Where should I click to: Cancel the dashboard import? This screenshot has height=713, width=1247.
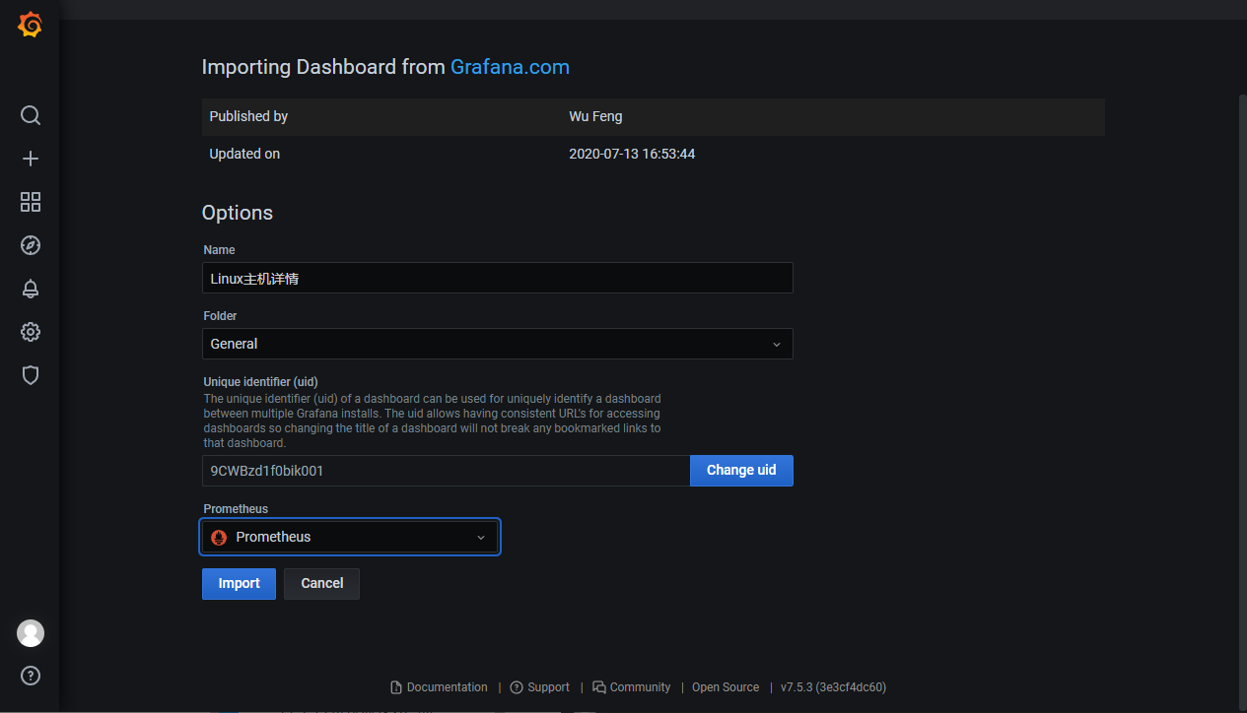coord(321,584)
